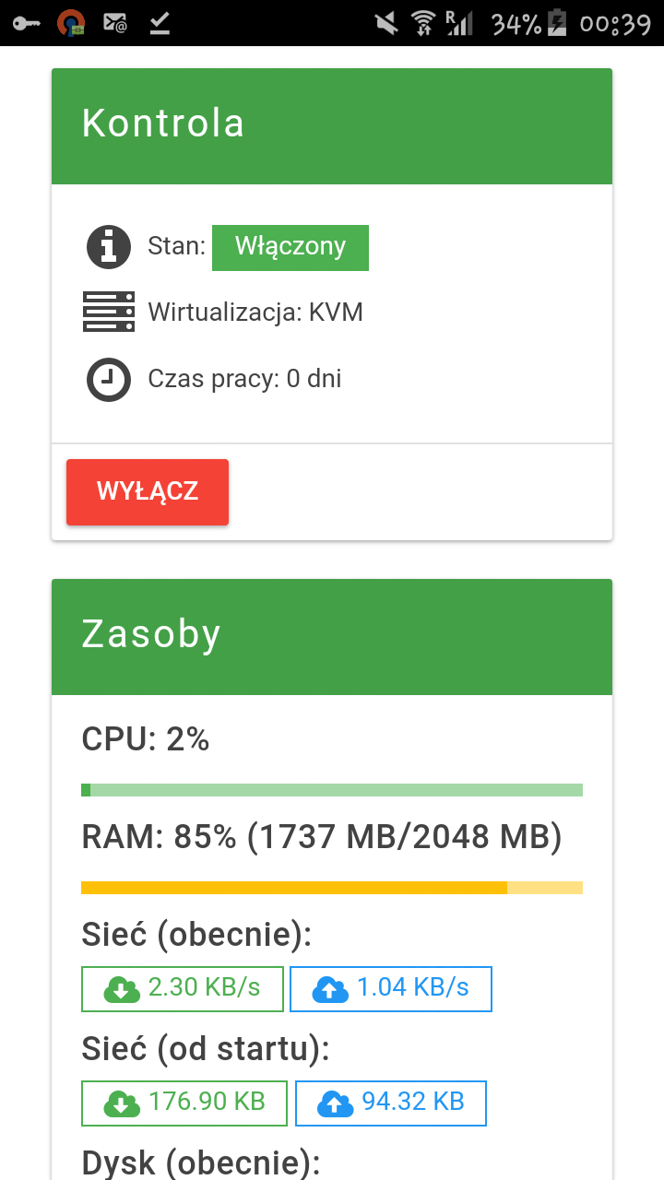Tap the Kontrola card header
The image size is (664, 1180).
(x=332, y=125)
